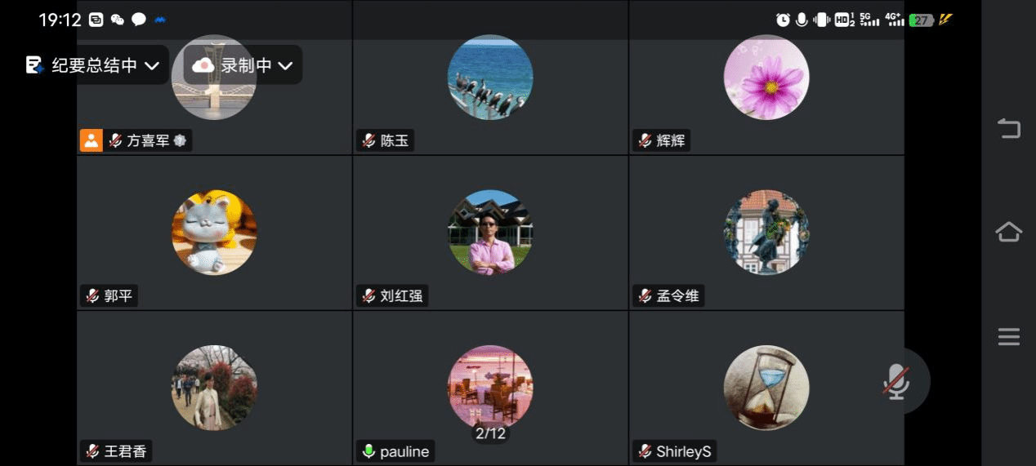Select the hourglass avatar of ShirleyS
The width and height of the screenshot is (1036, 466).
pyautogui.click(x=766, y=388)
